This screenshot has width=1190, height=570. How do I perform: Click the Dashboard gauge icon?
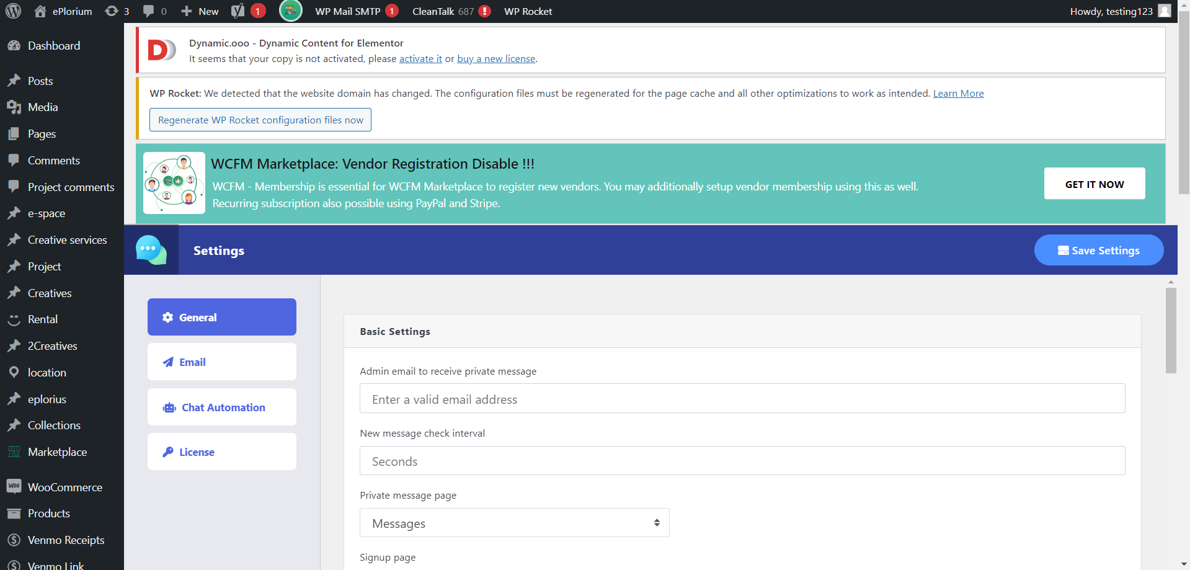(14, 45)
